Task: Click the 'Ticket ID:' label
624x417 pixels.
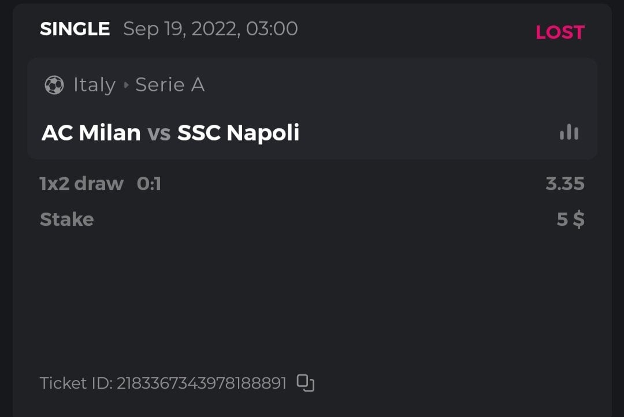Action: click(x=76, y=383)
